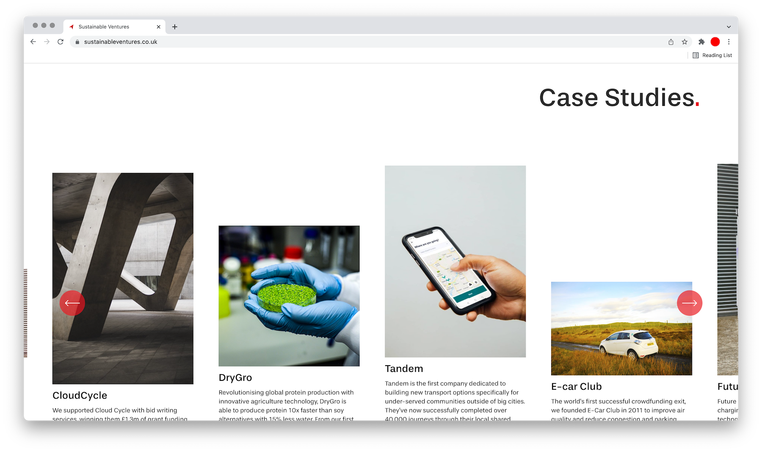Close the Sustainable Ventures tab
This screenshot has height=452, width=762.
point(158,27)
